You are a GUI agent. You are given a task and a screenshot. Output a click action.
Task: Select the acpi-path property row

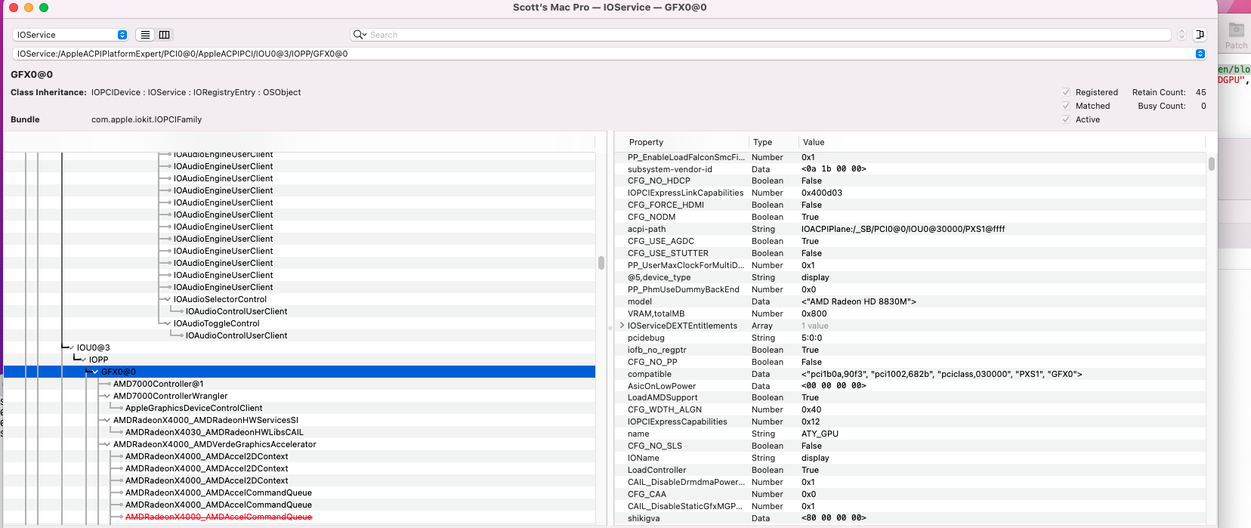[910, 229]
